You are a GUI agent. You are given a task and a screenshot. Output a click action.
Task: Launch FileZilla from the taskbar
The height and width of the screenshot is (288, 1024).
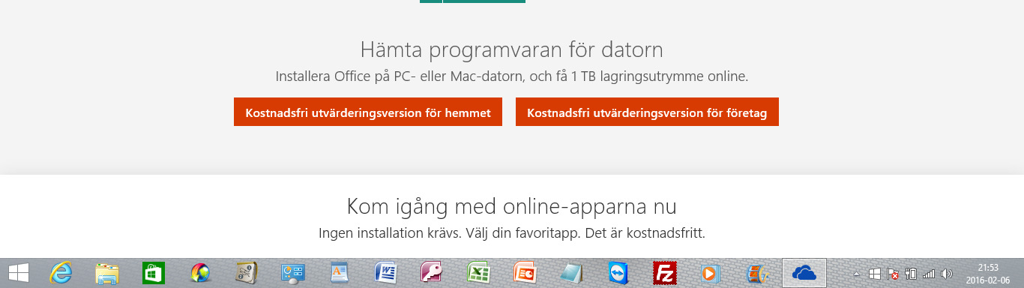[665, 273]
